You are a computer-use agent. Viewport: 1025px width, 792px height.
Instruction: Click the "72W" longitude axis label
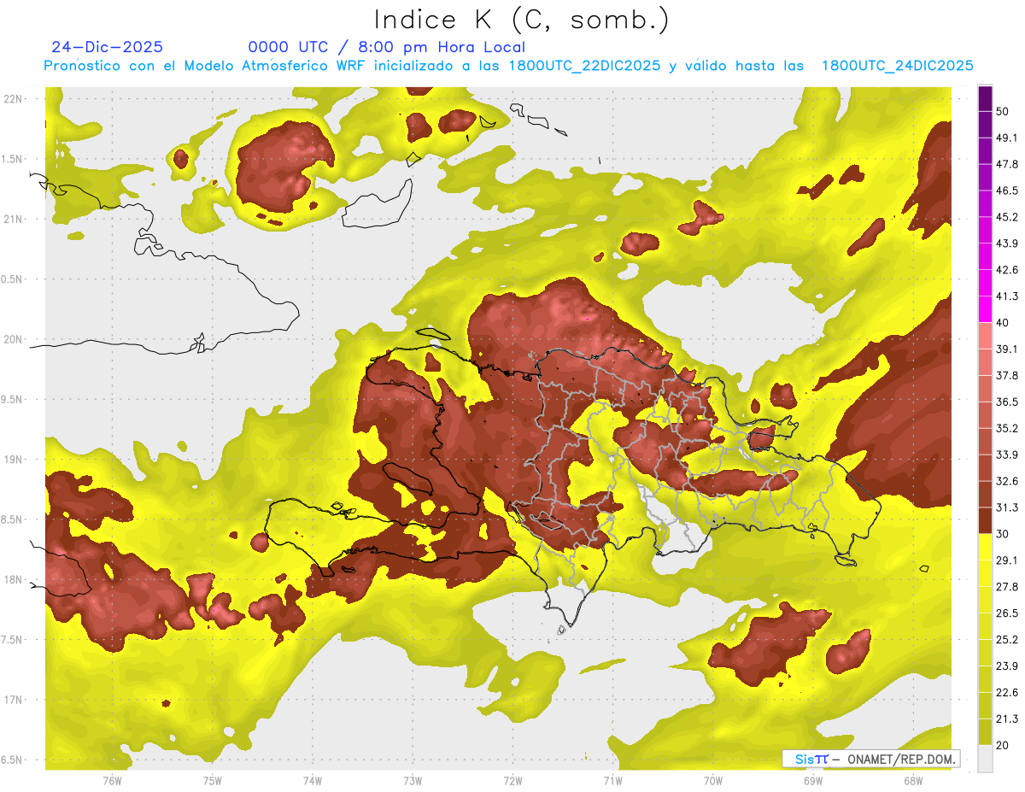[512, 781]
